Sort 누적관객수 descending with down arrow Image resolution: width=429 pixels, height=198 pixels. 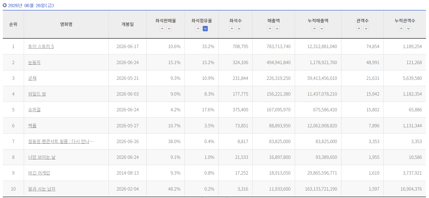[408, 28]
